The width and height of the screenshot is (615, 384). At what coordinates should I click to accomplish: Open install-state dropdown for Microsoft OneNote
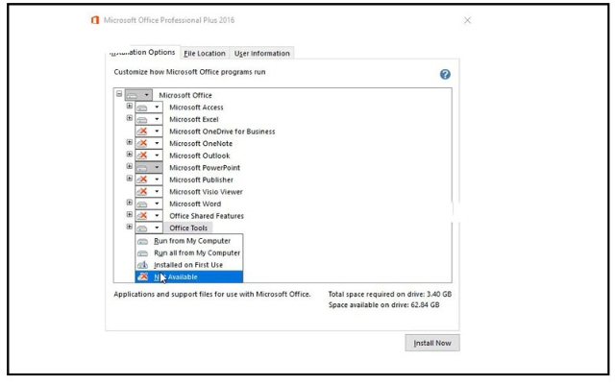(149, 143)
